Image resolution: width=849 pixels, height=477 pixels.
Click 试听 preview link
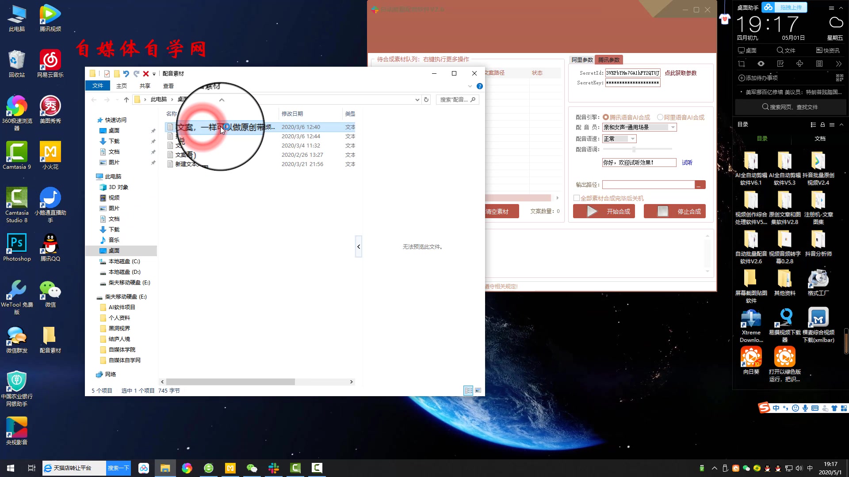point(687,163)
